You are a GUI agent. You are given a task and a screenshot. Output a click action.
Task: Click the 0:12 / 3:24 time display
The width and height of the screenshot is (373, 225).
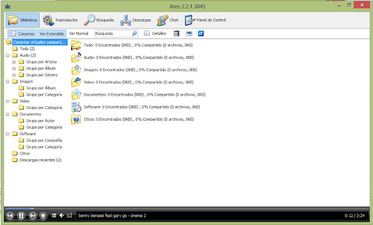click(x=354, y=216)
